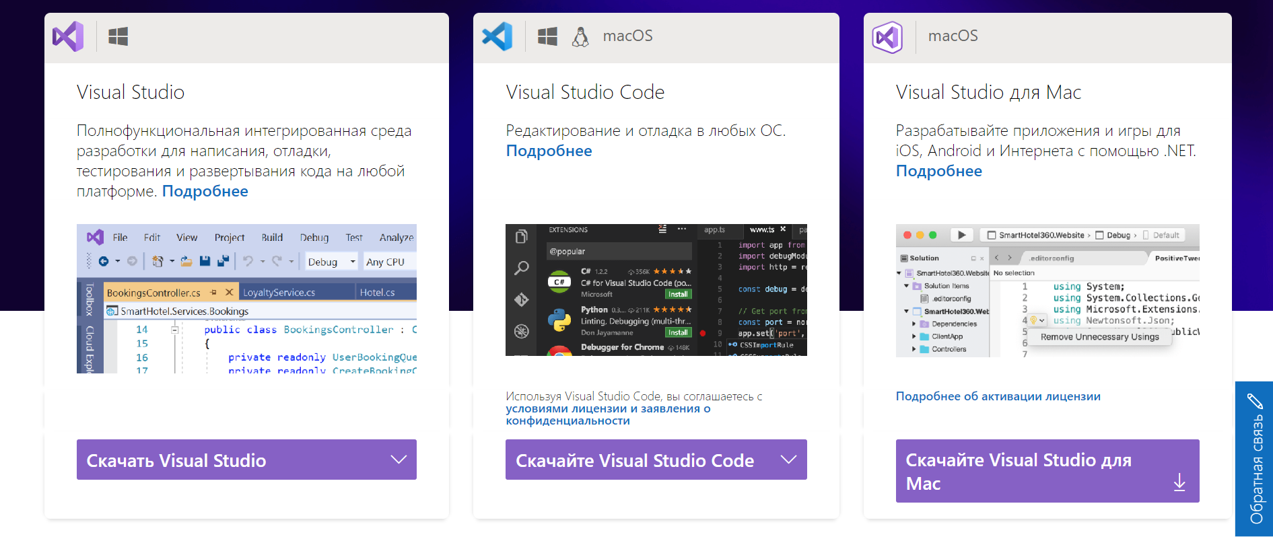
Task: Click the Visual Studio heading text
Action: 131,92
